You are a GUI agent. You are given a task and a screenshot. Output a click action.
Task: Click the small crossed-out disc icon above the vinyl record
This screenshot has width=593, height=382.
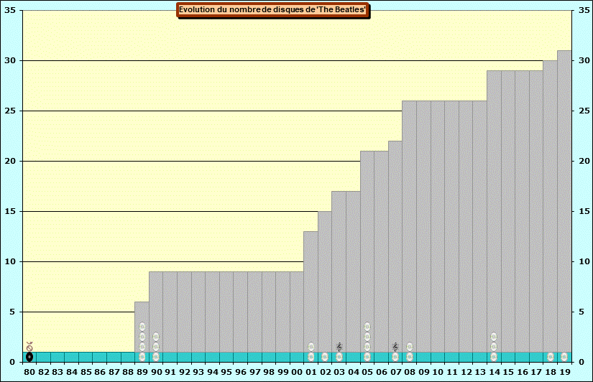click(x=29, y=347)
